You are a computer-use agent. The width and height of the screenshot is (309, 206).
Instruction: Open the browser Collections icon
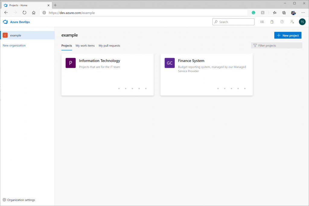[284, 13]
